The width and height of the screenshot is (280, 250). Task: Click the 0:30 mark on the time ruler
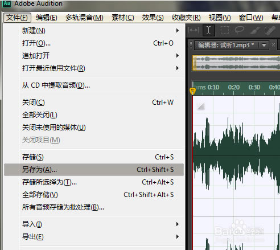(254, 87)
